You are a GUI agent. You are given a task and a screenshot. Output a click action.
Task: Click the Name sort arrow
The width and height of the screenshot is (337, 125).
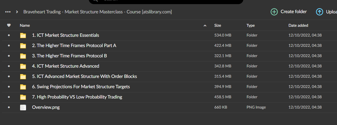(205, 26)
